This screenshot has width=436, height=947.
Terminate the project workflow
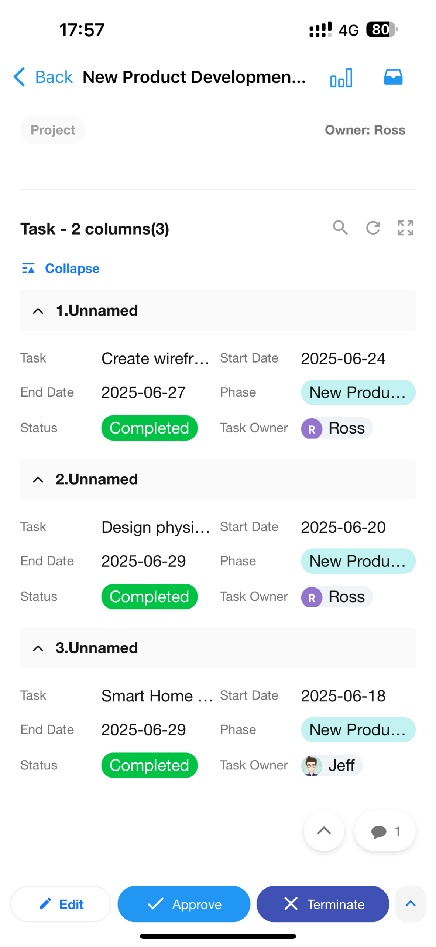pyautogui.click(x=323, y=903)
